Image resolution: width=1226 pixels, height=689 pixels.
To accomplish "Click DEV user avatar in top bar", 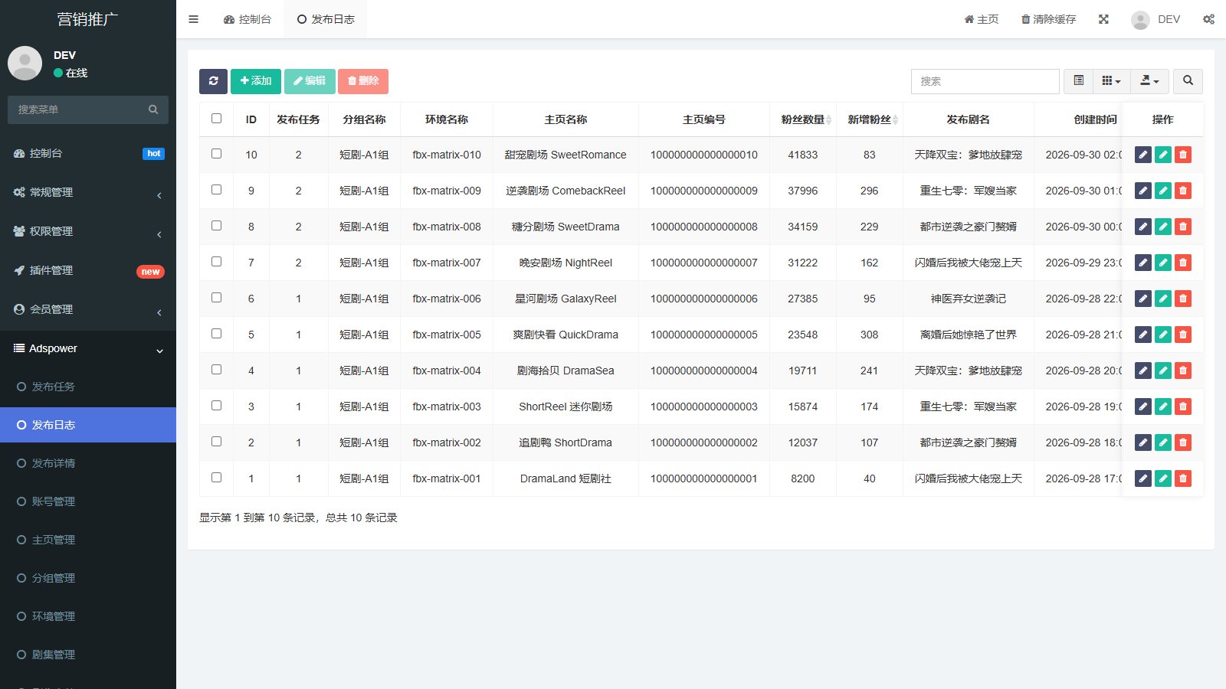I will tap(1140, 19).
